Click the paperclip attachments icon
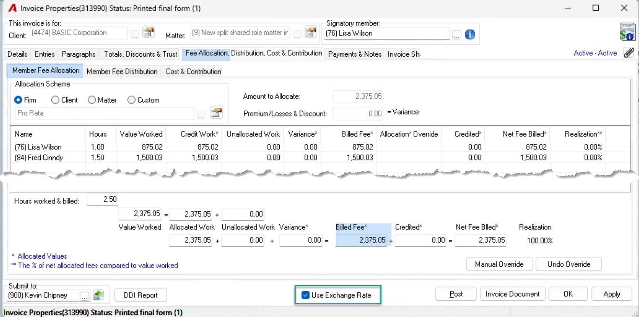The image size is (639, 317). click(x=629, y=53)
